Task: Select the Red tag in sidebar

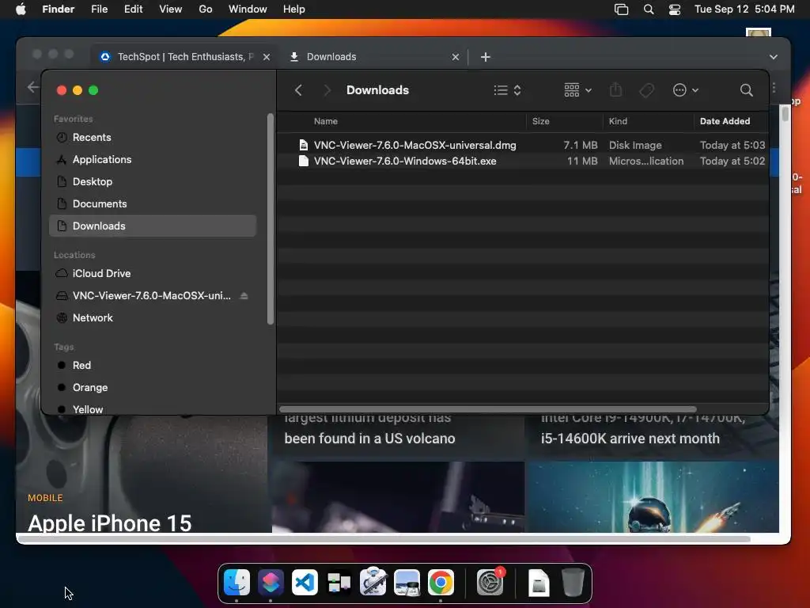Action: [x=153, y=366]
